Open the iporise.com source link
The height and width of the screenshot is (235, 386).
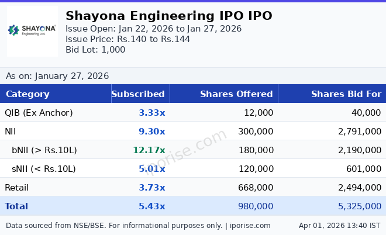click(250, 226)
